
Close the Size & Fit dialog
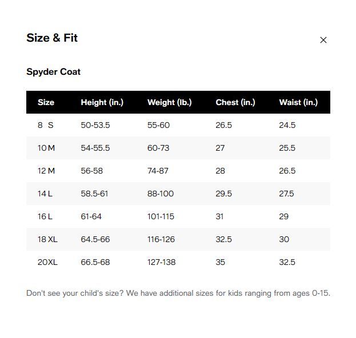(323, 40)
